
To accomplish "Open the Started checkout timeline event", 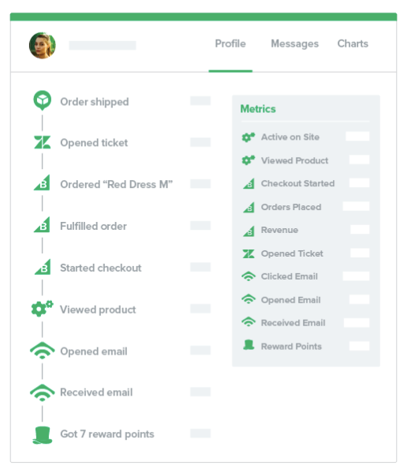I will (x=101, y=268).
